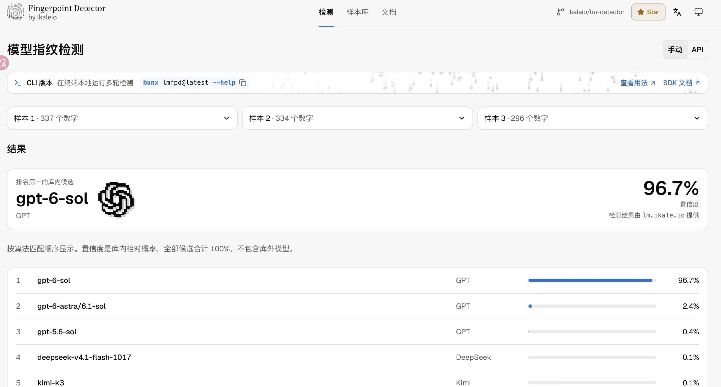Switch to 手动 manual mode

tap(675, 50)
